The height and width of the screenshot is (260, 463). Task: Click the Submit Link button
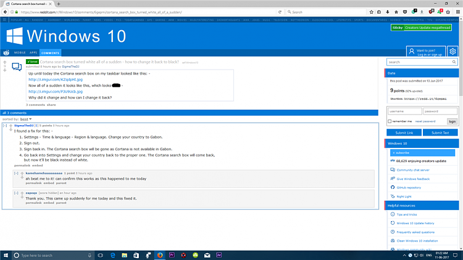click(404, 132)
